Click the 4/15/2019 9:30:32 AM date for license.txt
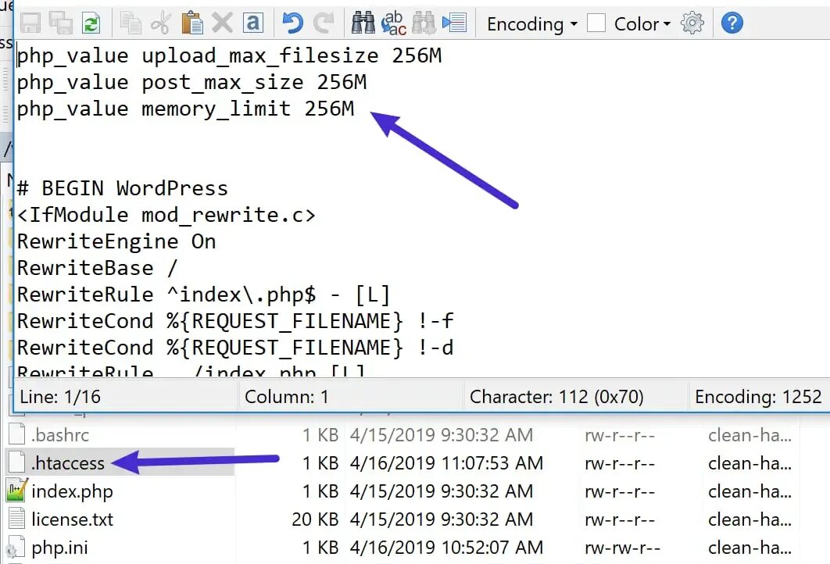Viewport: 830px width, 564px height. click(441, 519)
